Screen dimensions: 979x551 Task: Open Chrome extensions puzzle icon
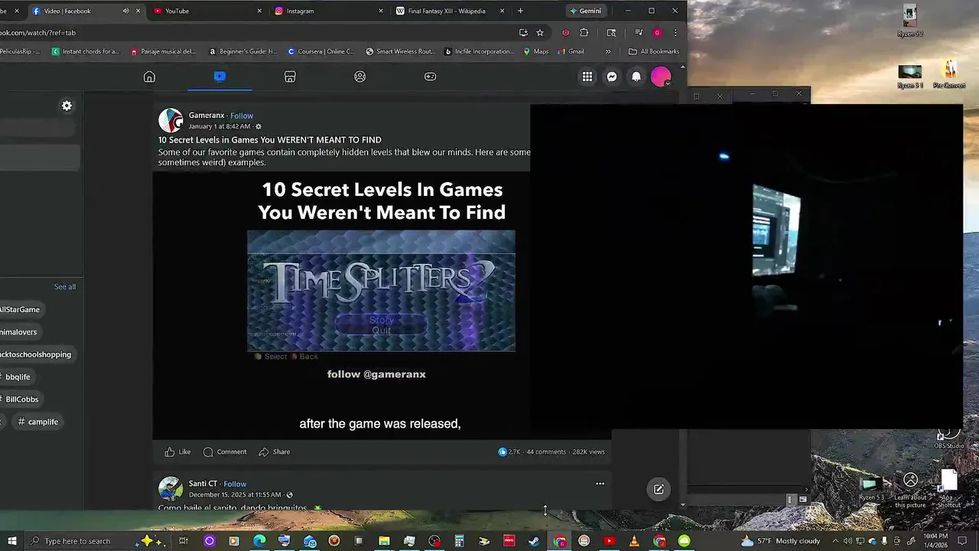tap(584, 33)
